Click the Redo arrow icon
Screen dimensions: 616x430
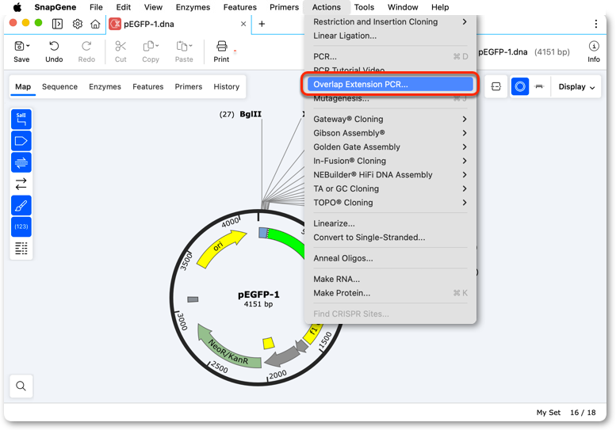(86, 46)
